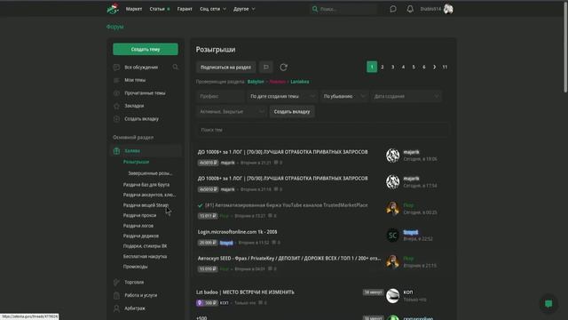Open Бесплатная накрутка subsection
This screenshot has height=320, width=568.
[x=145, y=256]
